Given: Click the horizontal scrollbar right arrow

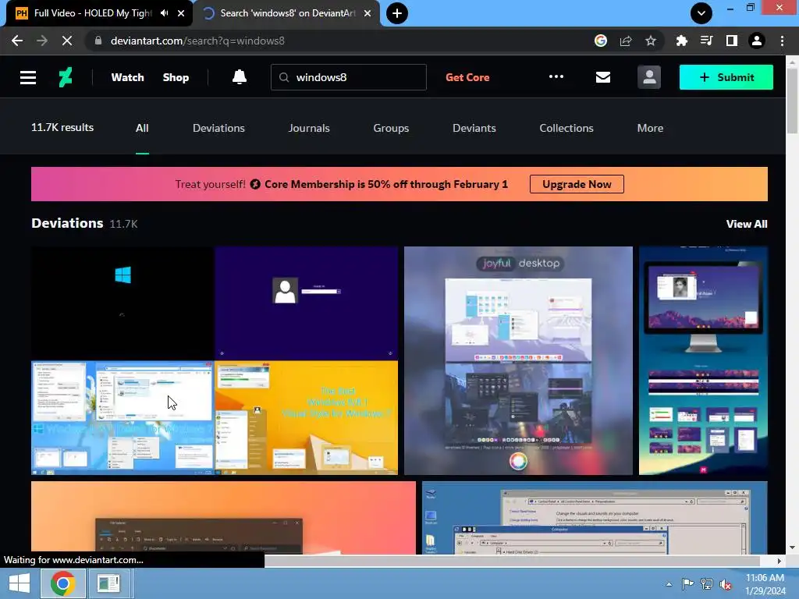Looking at the screenshot, I should (x=779, y=561).
